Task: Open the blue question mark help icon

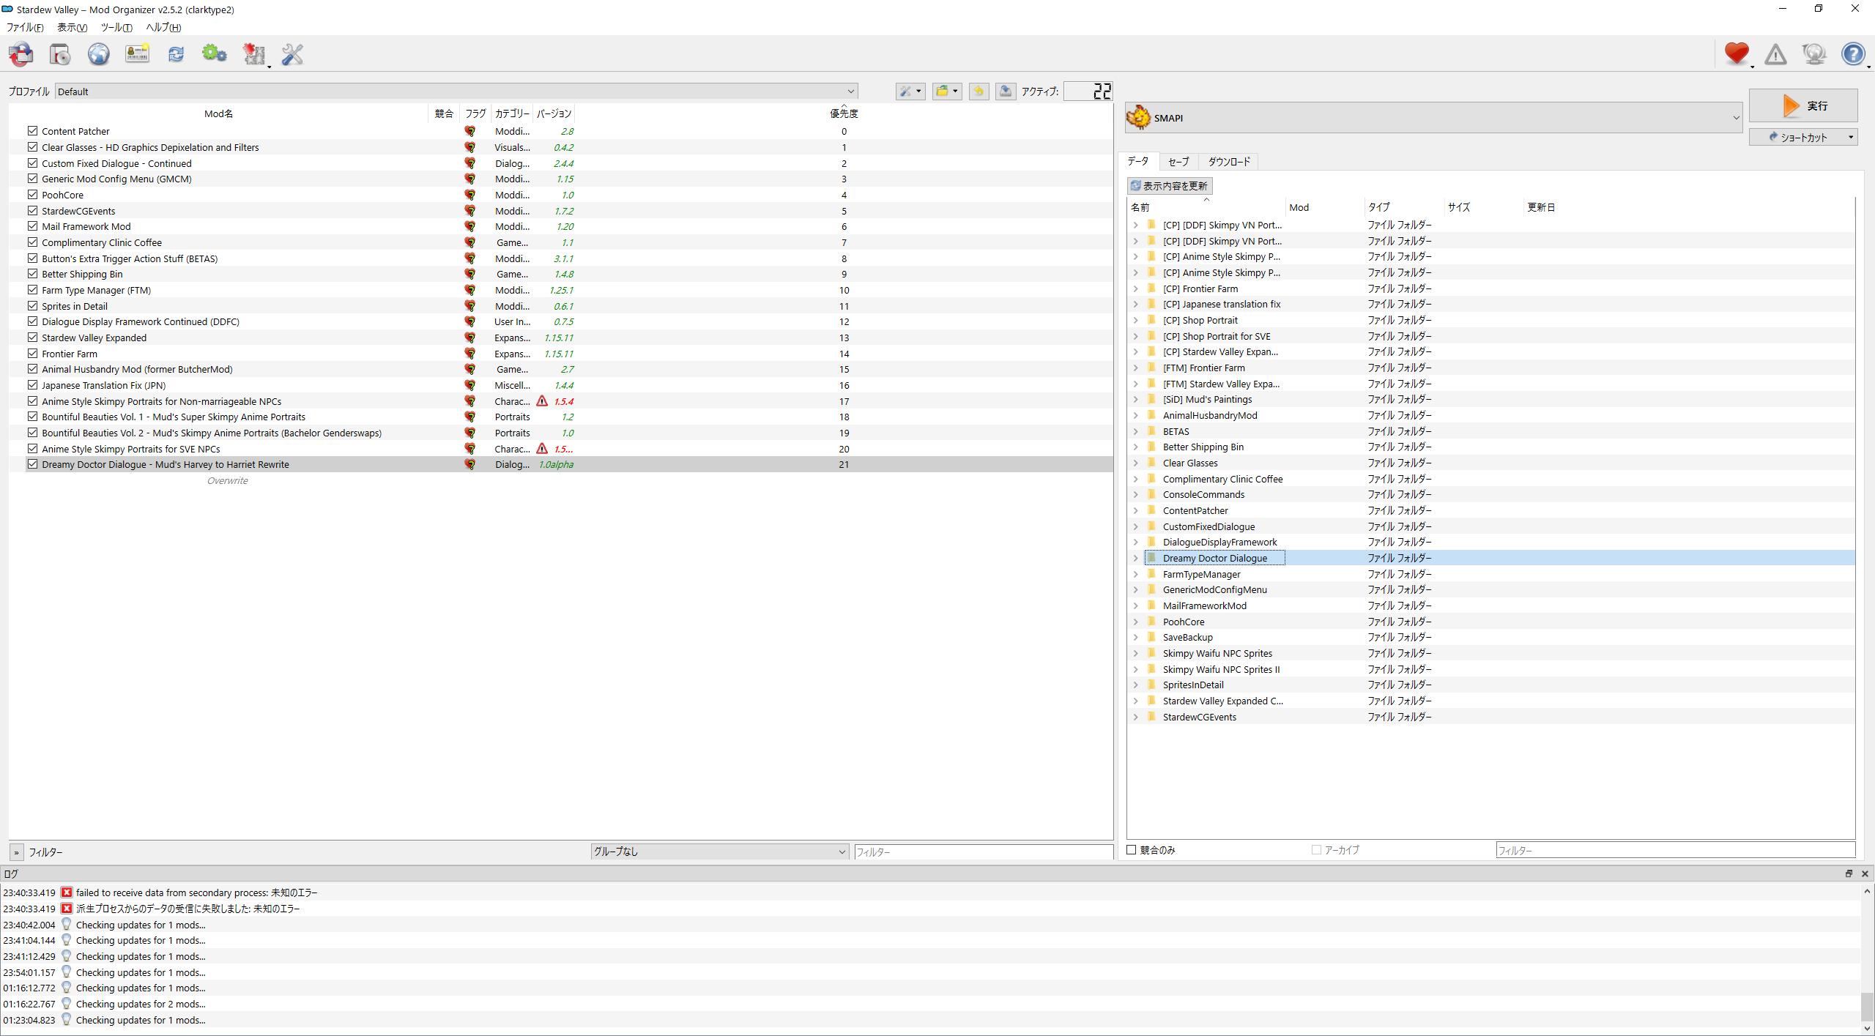Action: (1852, 54)
